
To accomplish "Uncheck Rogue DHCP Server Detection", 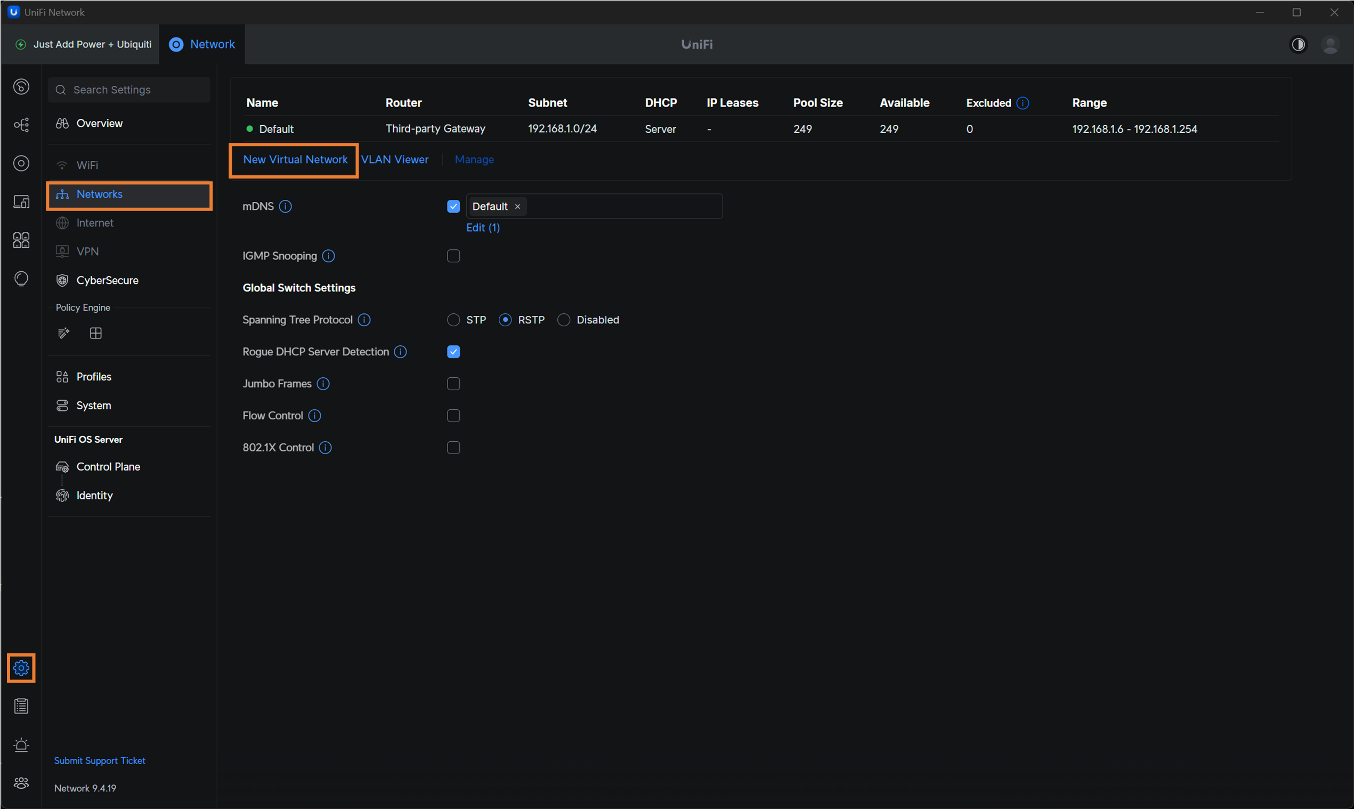I will pos(453,352).
